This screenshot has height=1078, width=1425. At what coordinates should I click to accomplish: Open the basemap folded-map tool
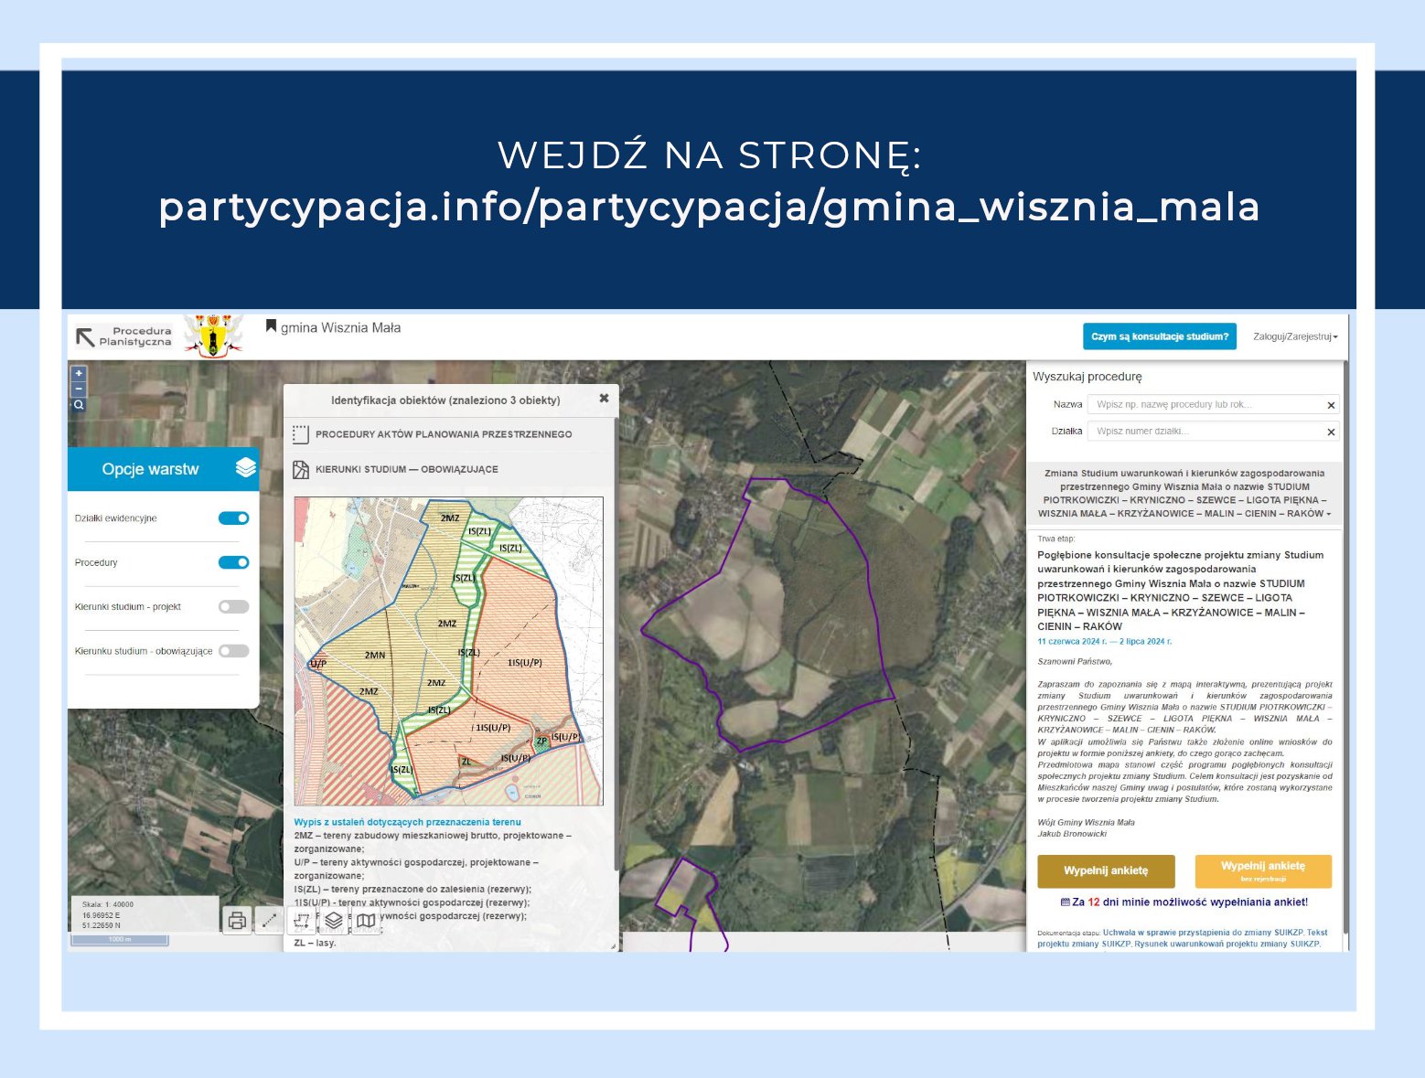(x=366, y=921)
